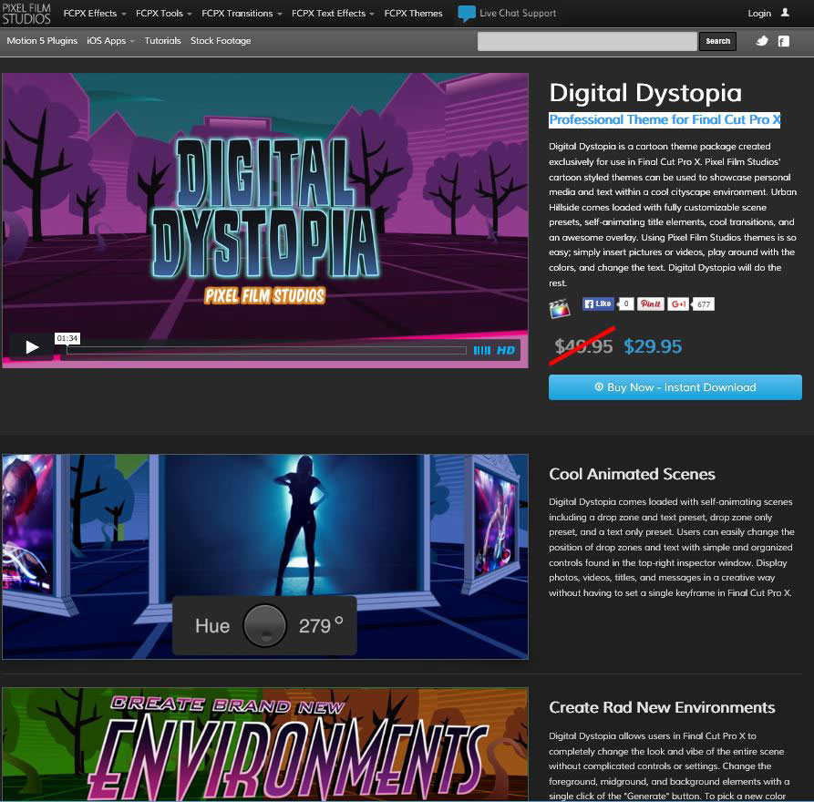
Task: Open the FCPX Themes menu item
Action: pos(413,14)
